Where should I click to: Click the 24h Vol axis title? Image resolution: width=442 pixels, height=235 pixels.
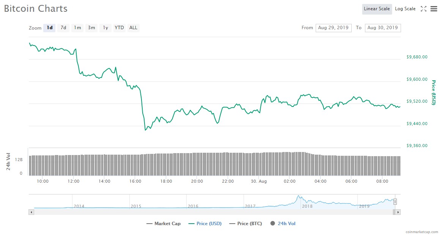click(x=8, y=161)
